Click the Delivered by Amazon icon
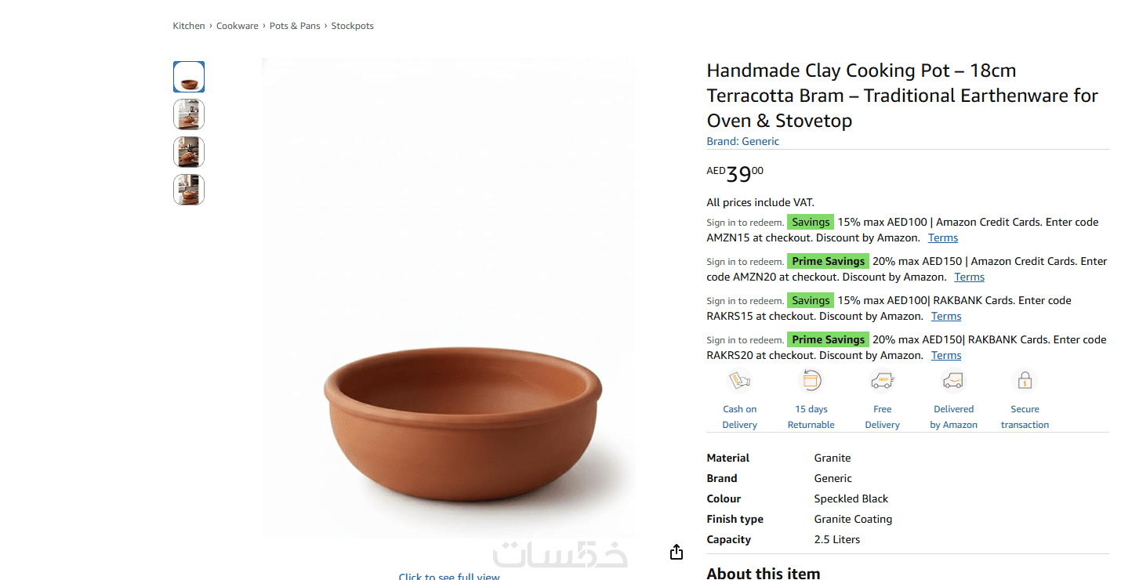The width and height of the screenshot is (1121, 580). pyautogui.click(x=953, y=382)
